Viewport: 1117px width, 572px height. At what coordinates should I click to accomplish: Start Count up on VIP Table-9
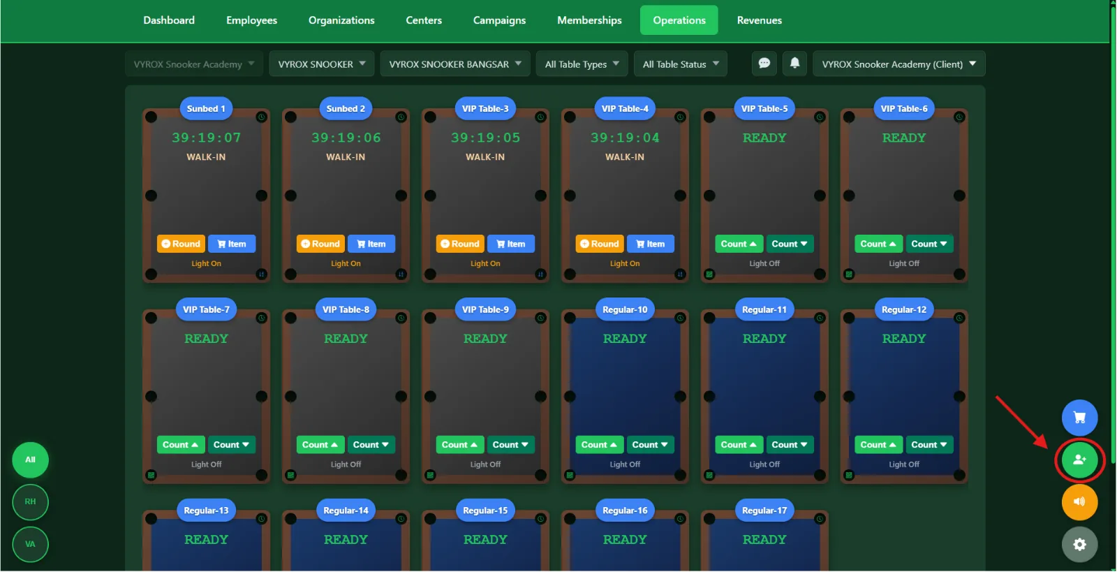click(x=459, y=445)
